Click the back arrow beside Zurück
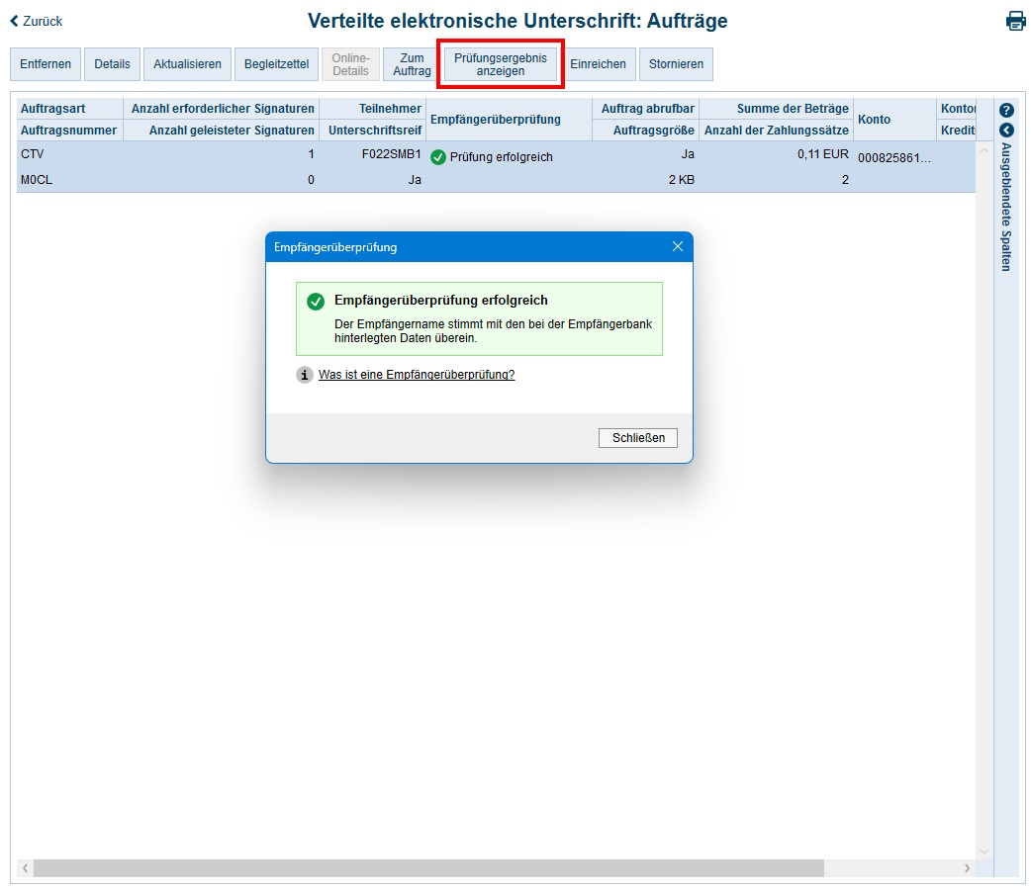 tap(12, 20)
